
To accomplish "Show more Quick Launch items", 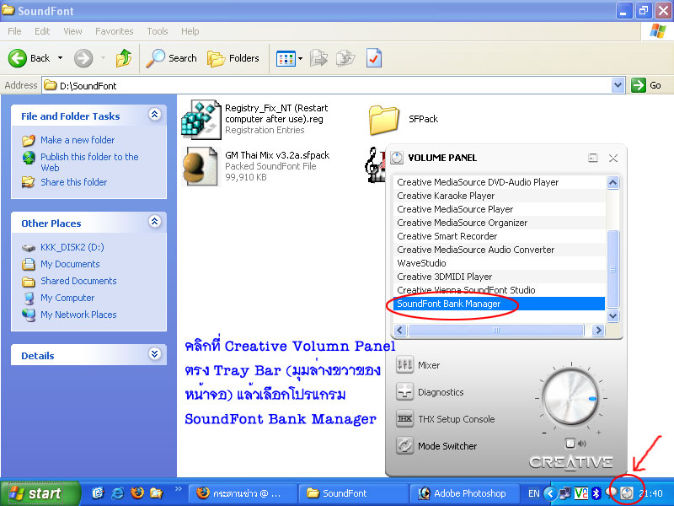I will click(x=179, y=489).
